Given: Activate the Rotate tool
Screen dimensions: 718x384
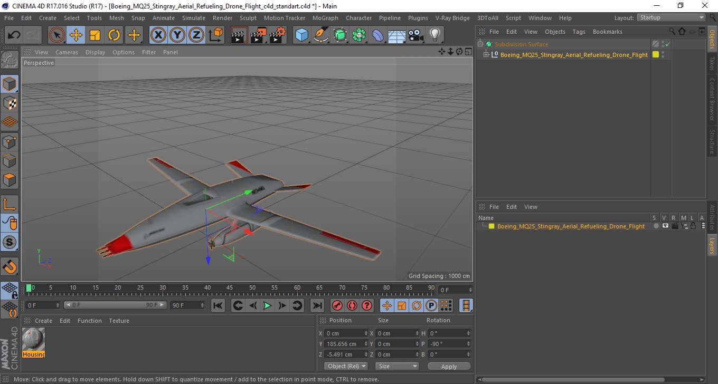Looking at the screenshot, I should 114,35.
